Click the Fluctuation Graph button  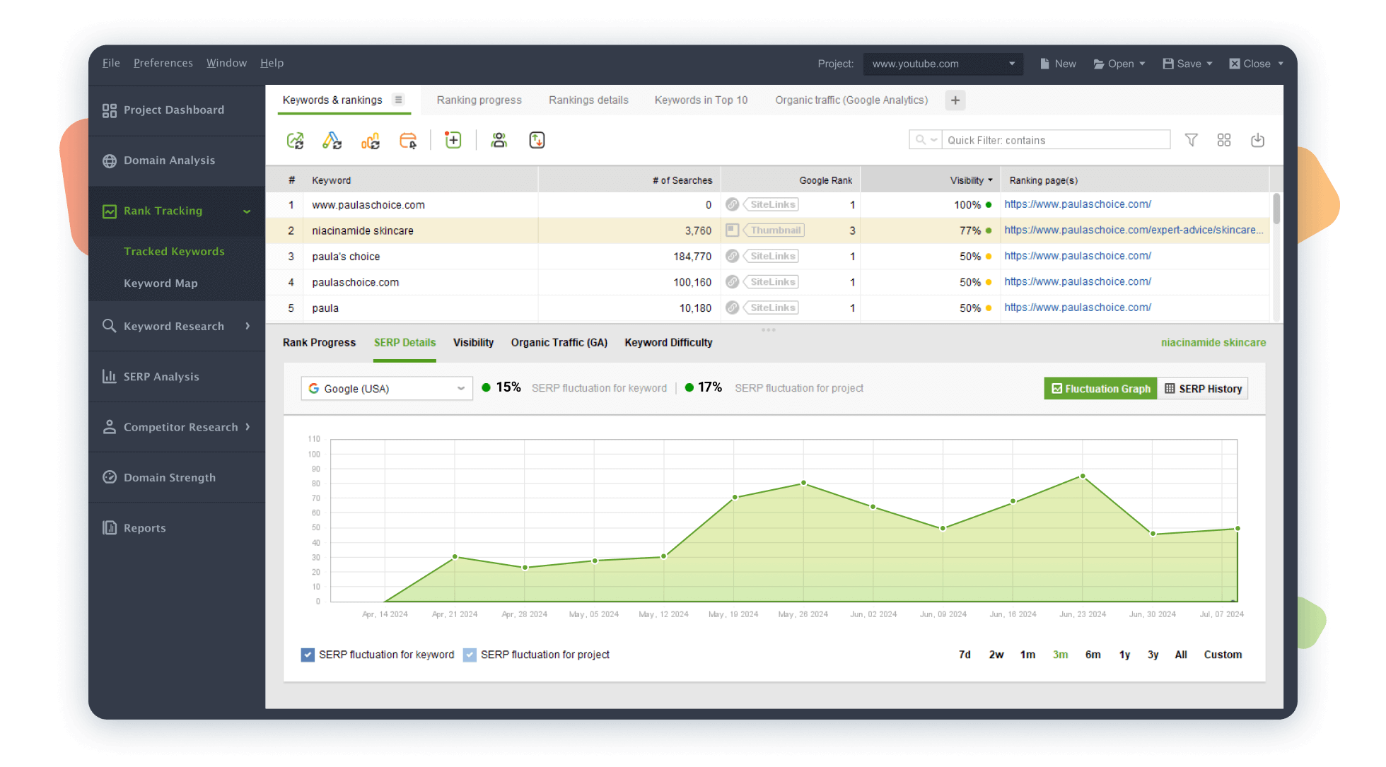(x=1099, y=388)
